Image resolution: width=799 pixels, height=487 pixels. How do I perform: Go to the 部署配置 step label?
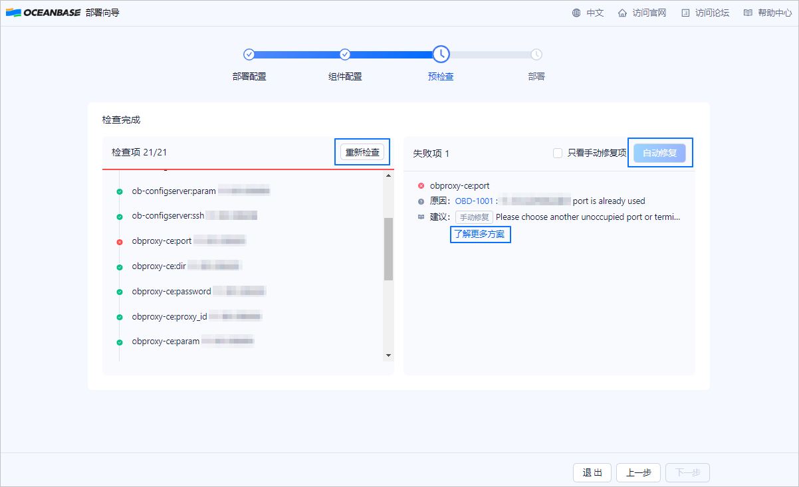coord(249,76)
